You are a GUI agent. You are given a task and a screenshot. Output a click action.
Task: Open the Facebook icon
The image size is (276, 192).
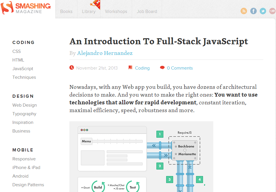[253, 11]
